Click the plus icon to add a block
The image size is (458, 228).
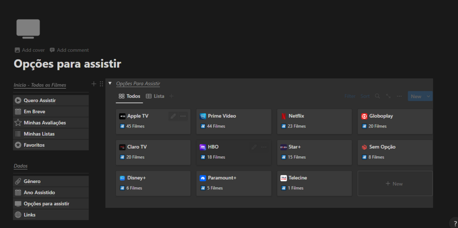(94, 84)
